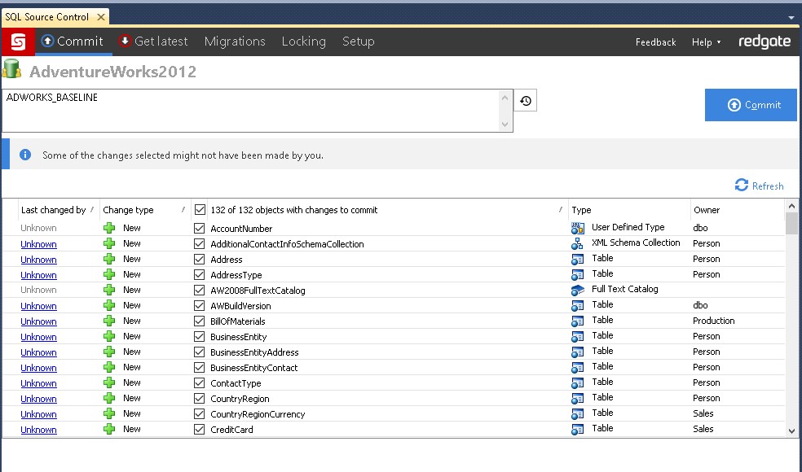Click the red SQL Source Control logo
Image resolution: width=802 pixels, height=472 pixels.
(17, 42)
